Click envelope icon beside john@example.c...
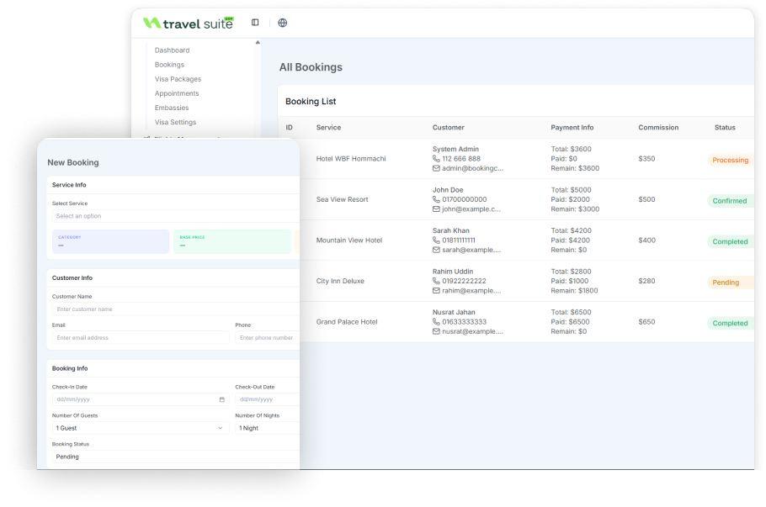This screenshot has height=507, width=766. (436, 209)
